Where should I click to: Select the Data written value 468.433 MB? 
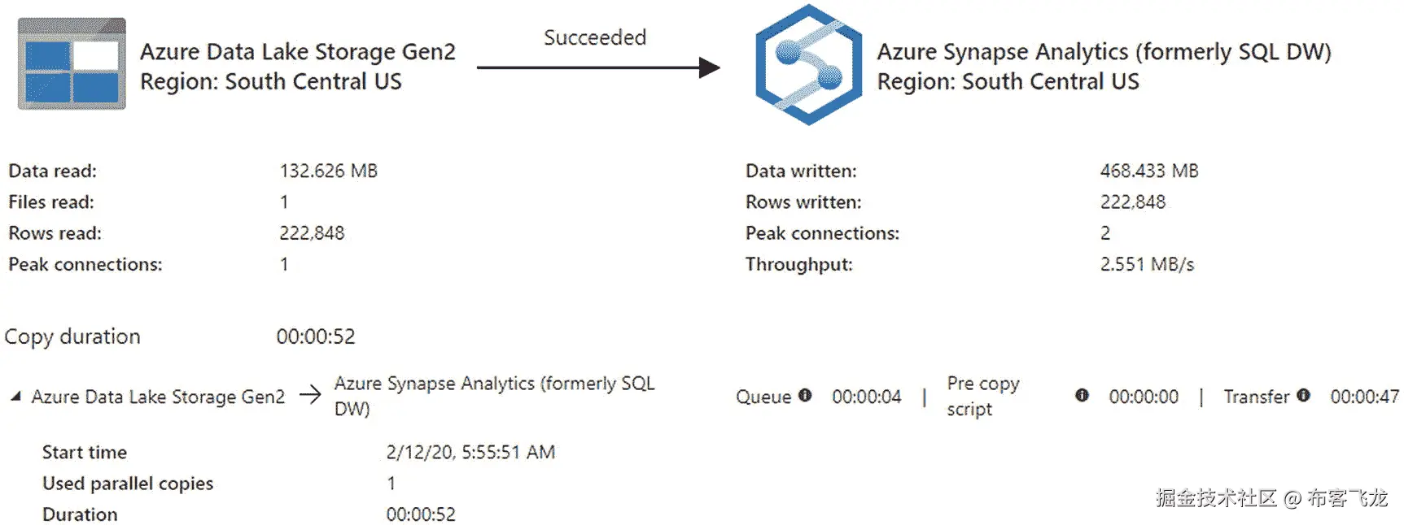tap(1149, 171)
